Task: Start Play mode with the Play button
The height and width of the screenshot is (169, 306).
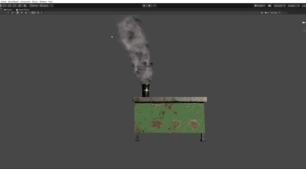Action: [144, 6]
